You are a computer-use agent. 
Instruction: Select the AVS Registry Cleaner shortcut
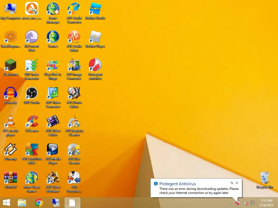pos(74,126)
